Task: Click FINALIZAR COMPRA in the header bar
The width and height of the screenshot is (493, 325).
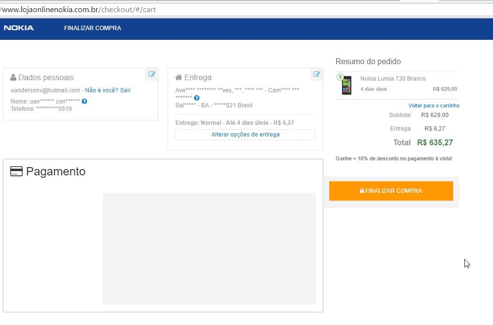Action: tap(92, 28)
